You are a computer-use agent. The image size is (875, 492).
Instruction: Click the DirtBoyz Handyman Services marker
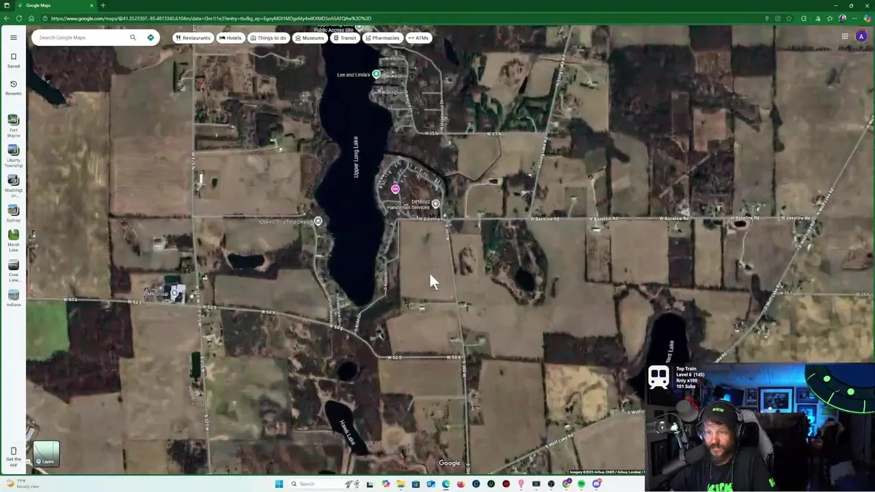[x=435, y=204]
